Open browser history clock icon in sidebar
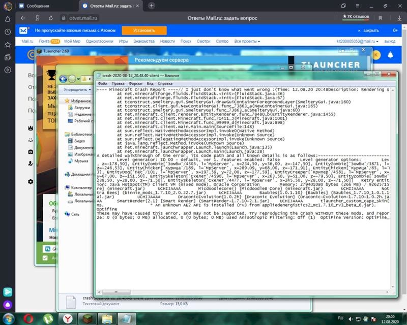This screenshot has width=407, height=325. click(x=8, y=32)
